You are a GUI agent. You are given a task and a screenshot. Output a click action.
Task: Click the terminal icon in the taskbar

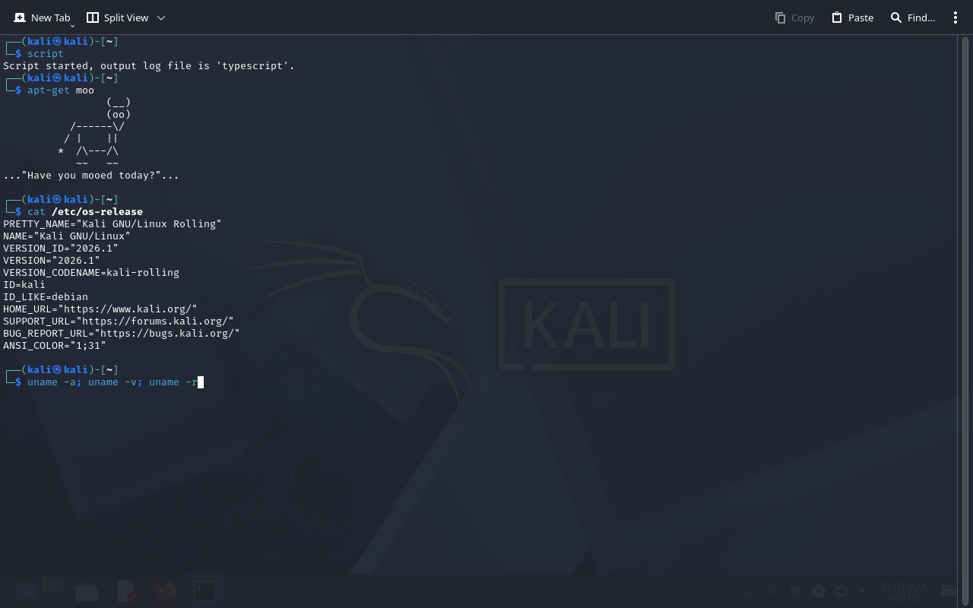click(x=205, y=591)
